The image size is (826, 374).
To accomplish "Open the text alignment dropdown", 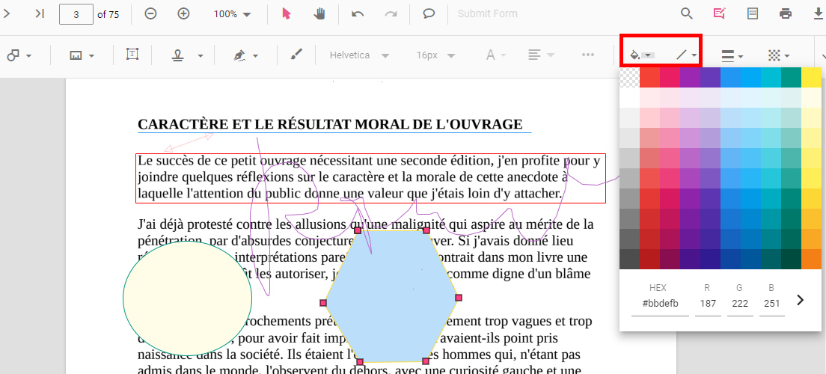I will tap(541, 55).
